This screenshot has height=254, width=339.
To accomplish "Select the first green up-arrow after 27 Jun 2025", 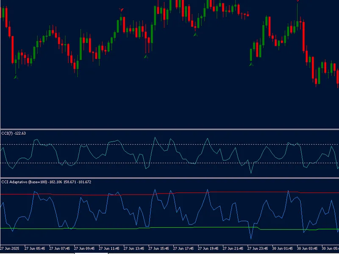I will click(x=16, y=77).
